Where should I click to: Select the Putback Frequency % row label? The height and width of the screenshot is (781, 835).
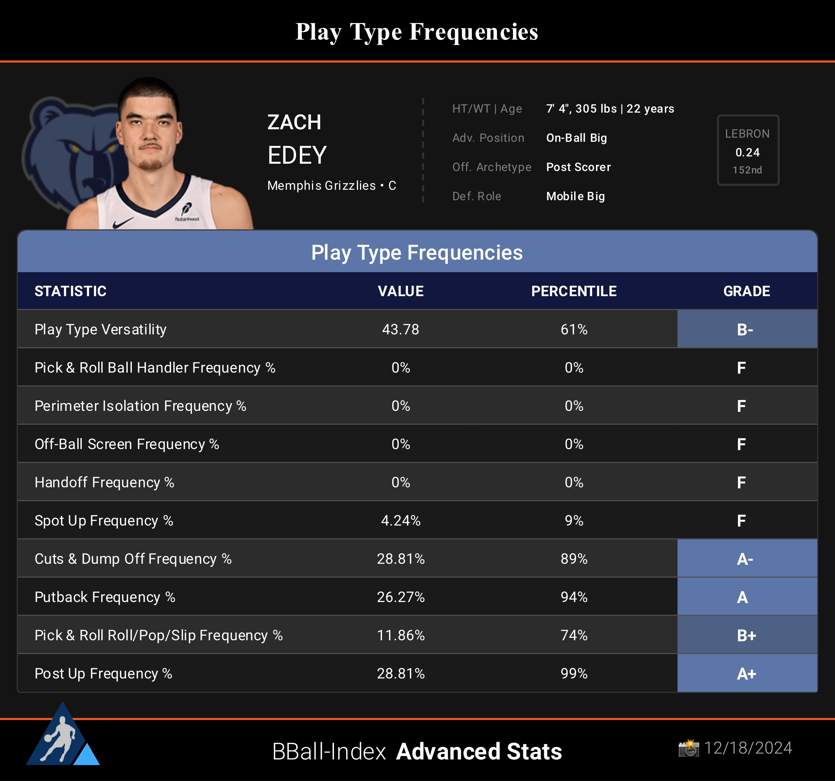[105, 597]
